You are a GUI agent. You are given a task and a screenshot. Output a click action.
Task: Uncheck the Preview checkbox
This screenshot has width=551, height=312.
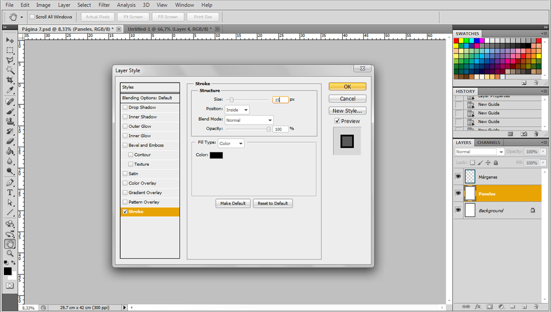tap(337, 121)
